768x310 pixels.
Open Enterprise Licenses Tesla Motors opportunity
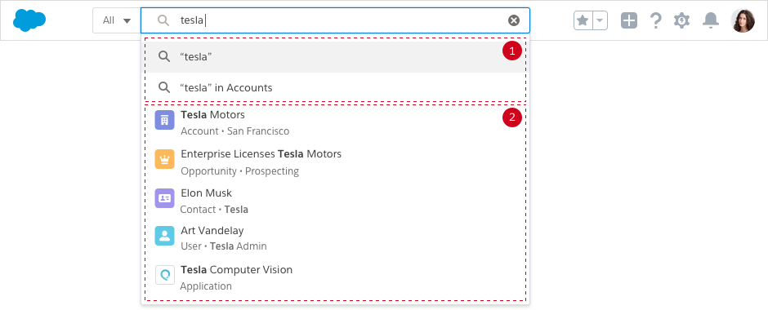335,162
